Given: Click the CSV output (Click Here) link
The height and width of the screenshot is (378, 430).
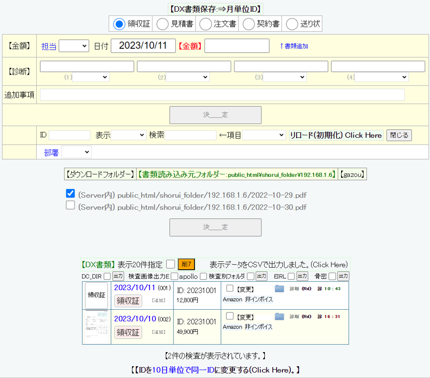Looking at the screenshot, I should pos(279,265).
